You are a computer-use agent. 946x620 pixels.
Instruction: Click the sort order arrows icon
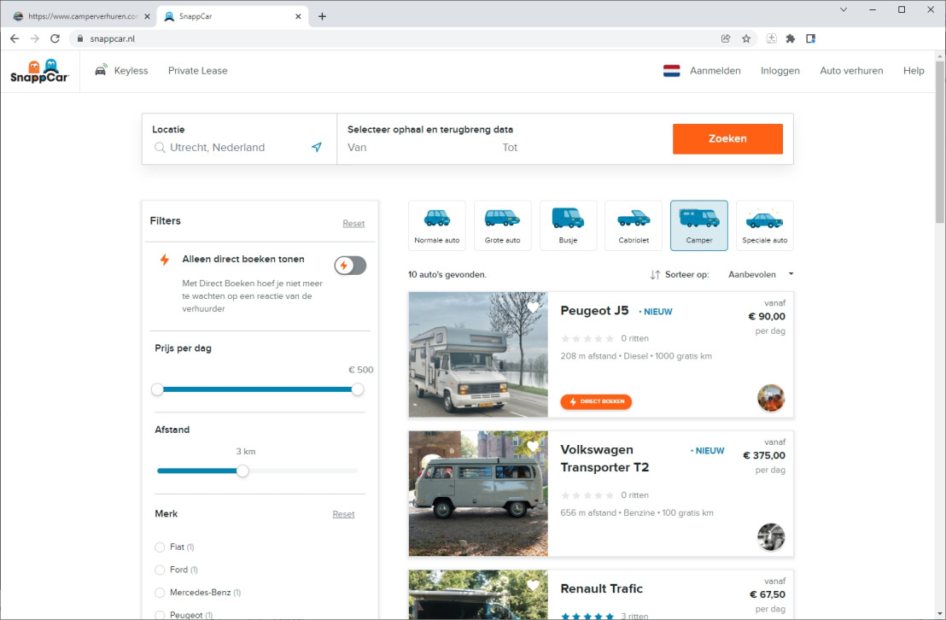pos(654,274)
